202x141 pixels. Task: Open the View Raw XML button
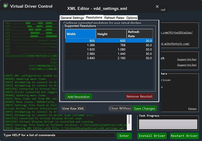73,108
